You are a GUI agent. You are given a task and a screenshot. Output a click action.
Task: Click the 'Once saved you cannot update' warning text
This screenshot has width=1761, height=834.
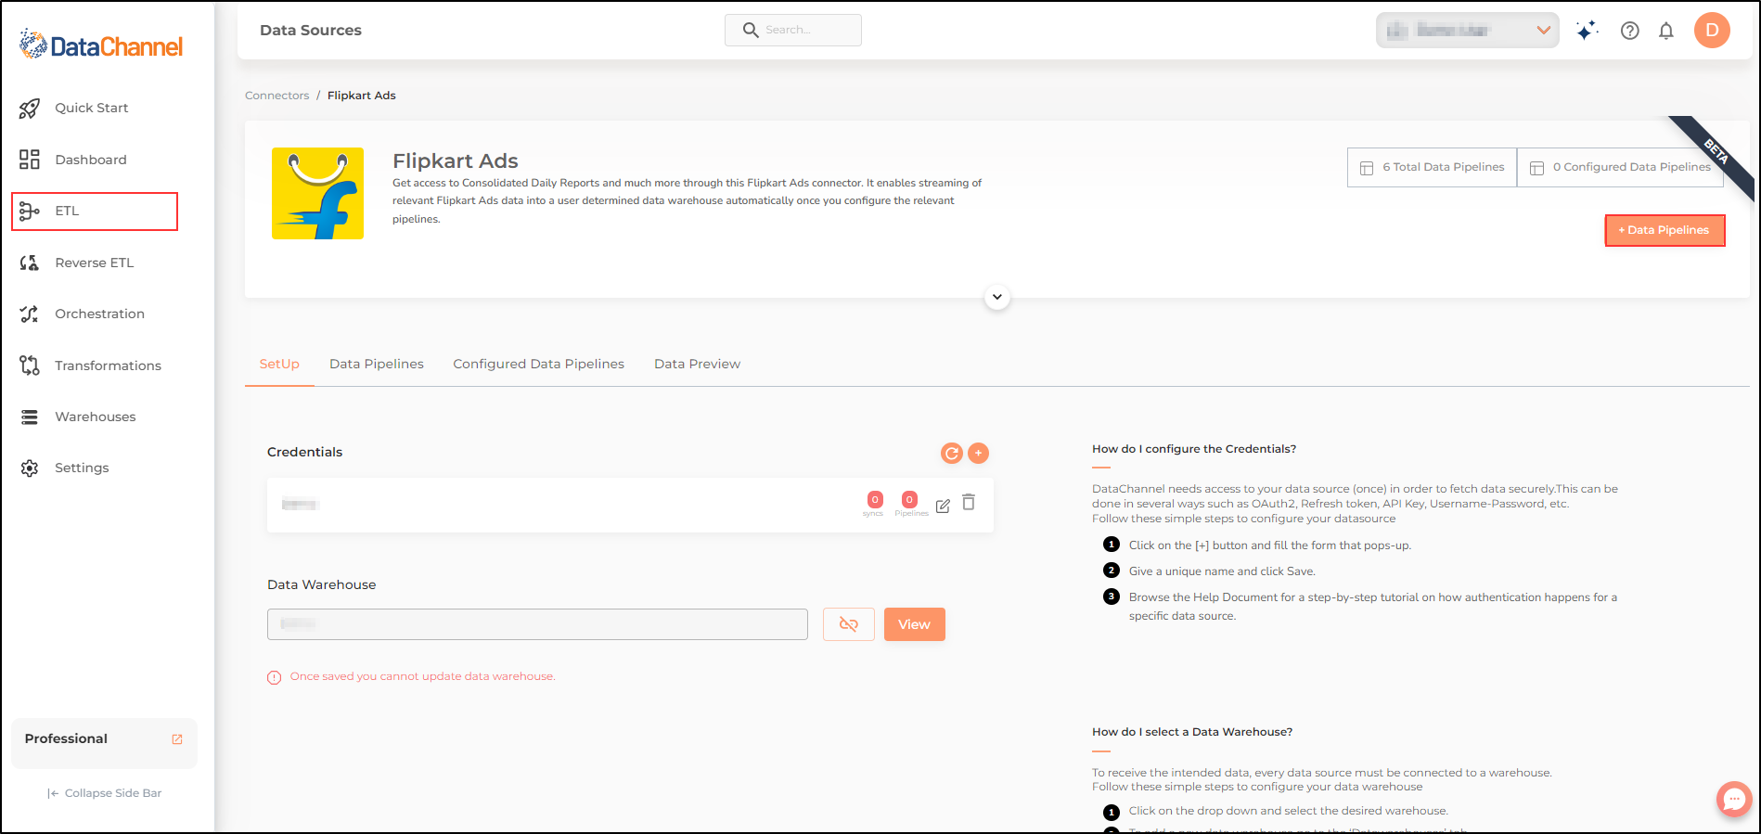pyautogui.click(x=422, y=676)
